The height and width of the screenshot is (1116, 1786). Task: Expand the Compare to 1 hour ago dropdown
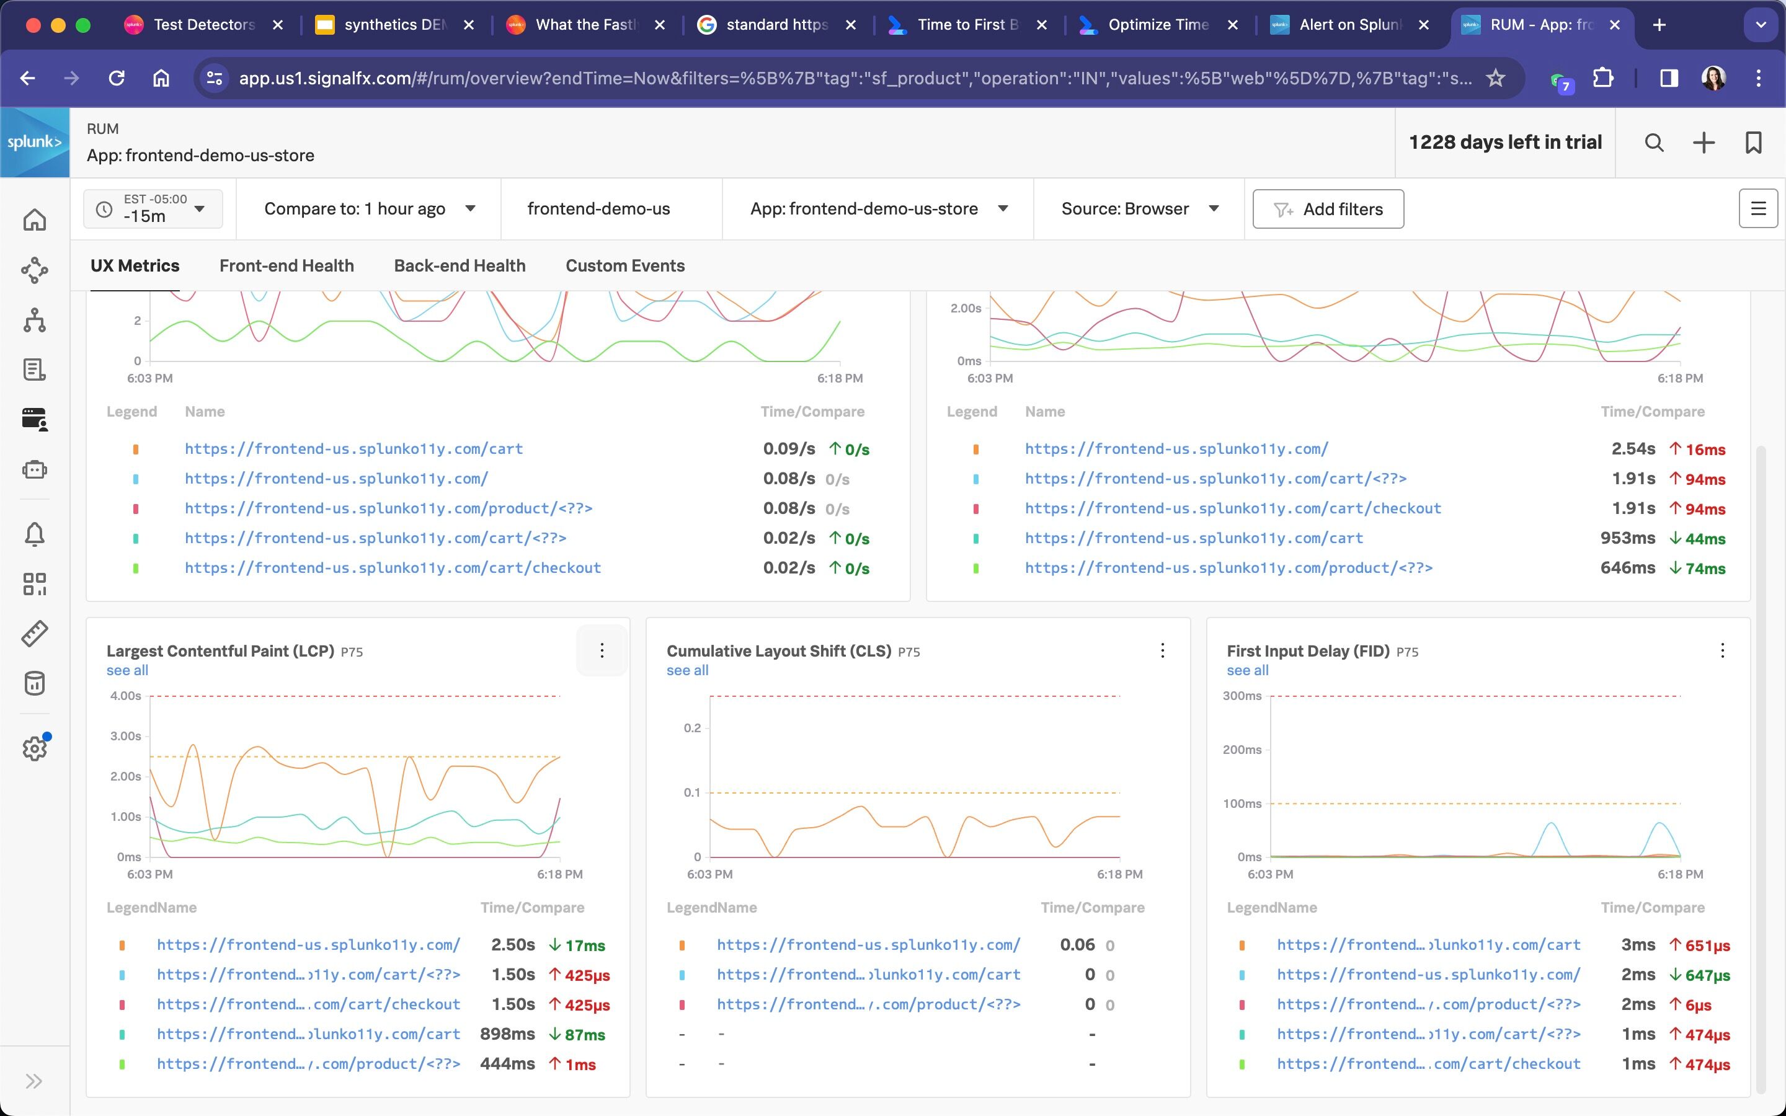click(369, 209)
